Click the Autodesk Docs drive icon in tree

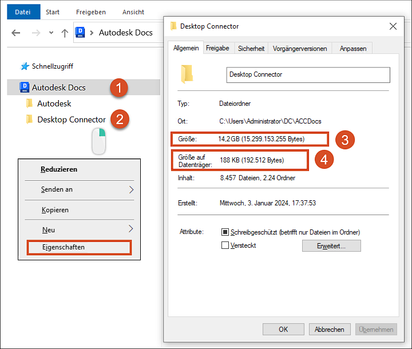[25, 87]
